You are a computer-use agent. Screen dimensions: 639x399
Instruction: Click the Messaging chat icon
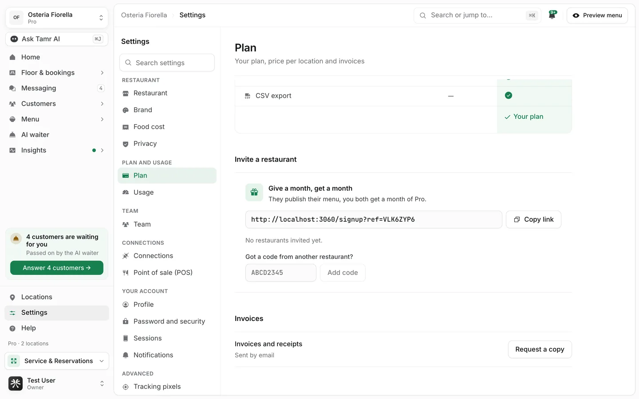coord(12,88)
